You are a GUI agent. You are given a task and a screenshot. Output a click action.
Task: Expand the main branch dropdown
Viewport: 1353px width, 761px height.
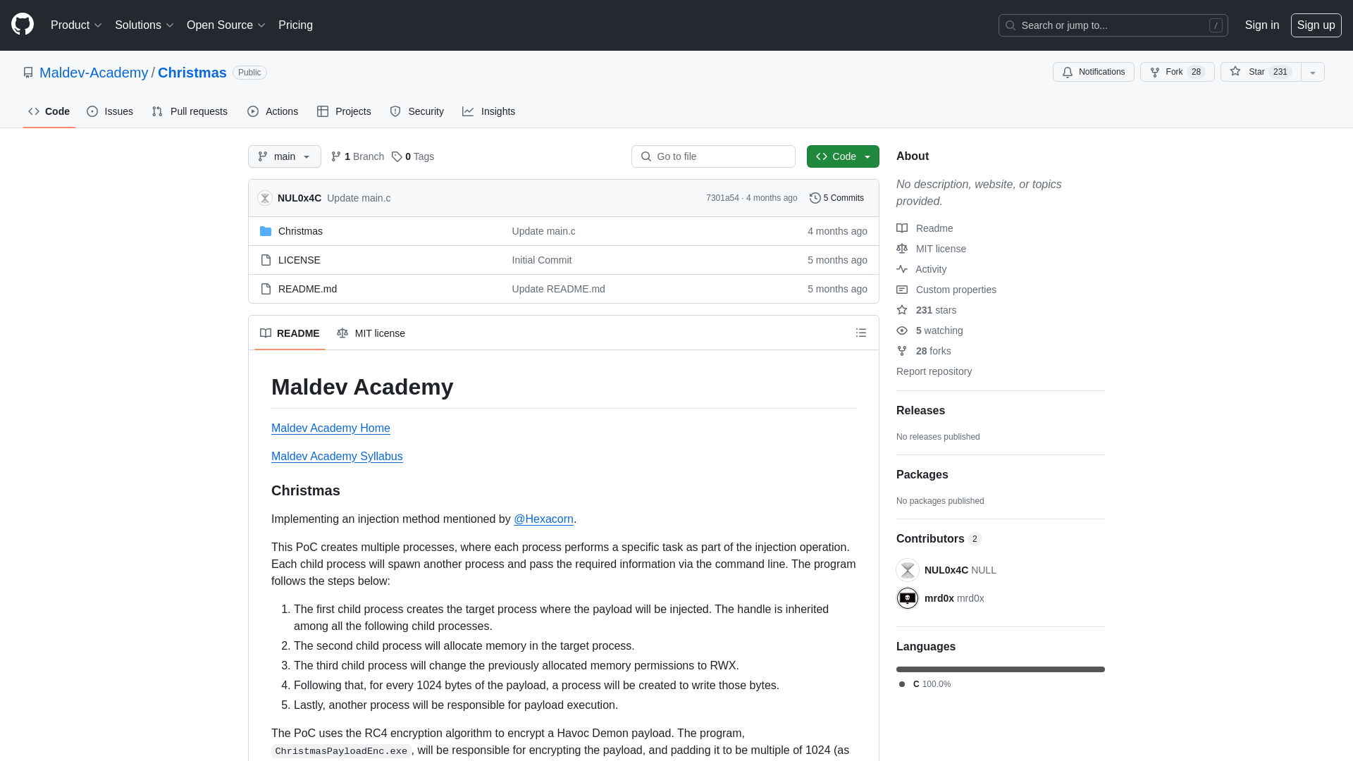(x=285, y=156)
